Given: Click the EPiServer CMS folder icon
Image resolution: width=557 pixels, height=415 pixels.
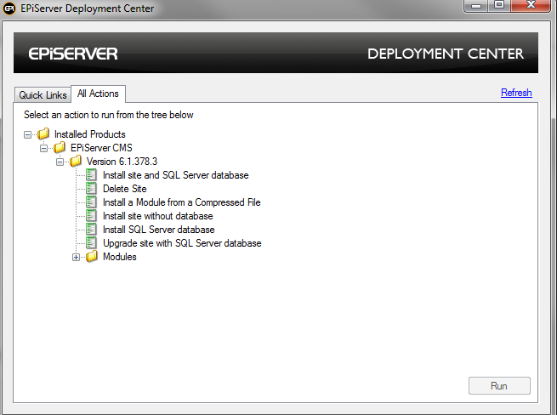Looking at the screenshot, I should (60, 147).
